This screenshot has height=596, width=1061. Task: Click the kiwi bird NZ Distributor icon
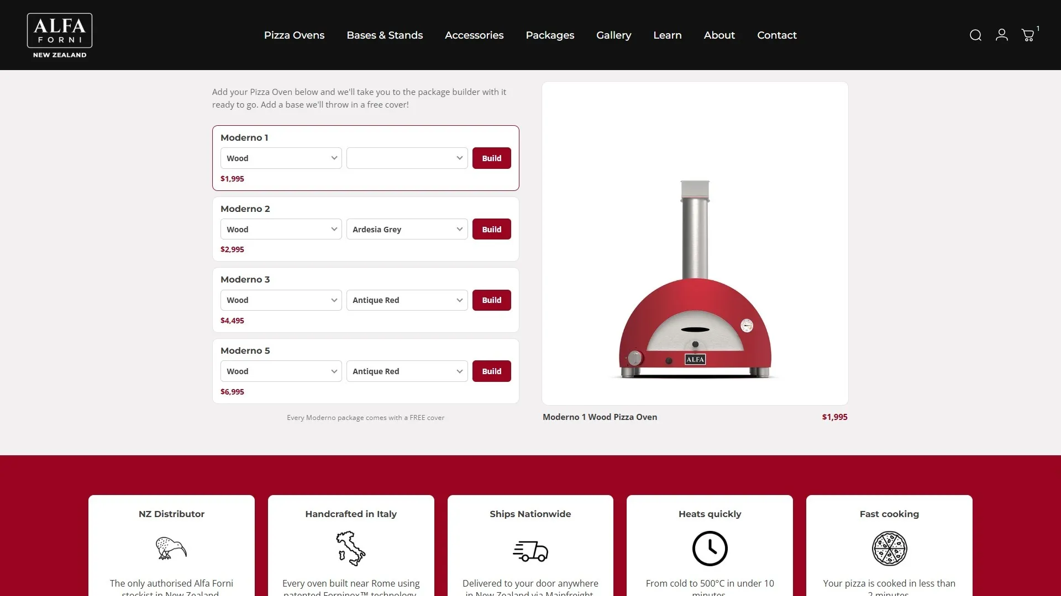(171, 548)
